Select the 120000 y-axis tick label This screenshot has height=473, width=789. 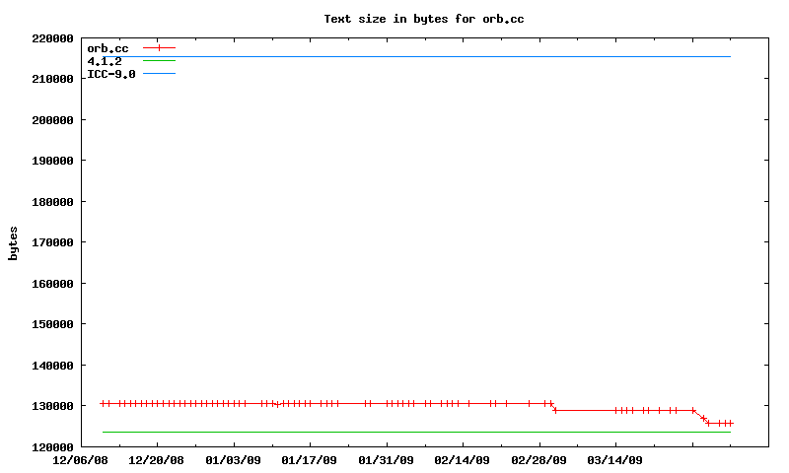click(x=53, y=447)
